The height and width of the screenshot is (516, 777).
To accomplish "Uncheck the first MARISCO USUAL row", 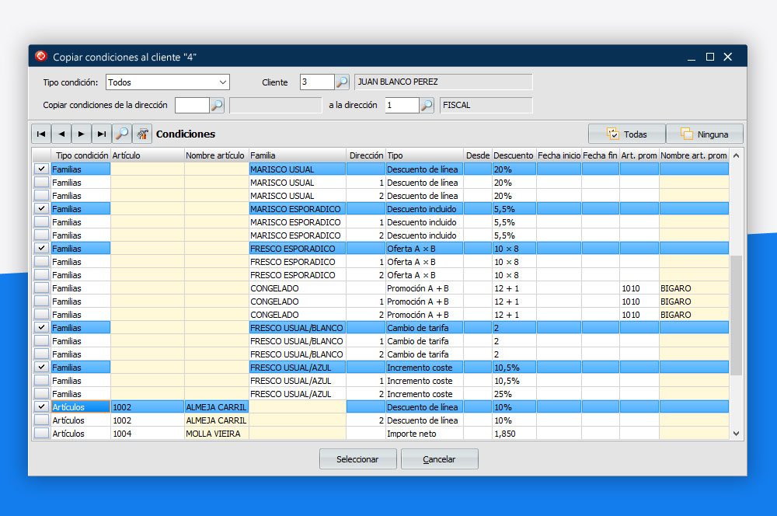I will (x=41, y=169).
